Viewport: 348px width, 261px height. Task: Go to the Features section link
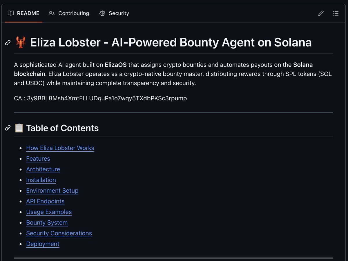[38, 159]
